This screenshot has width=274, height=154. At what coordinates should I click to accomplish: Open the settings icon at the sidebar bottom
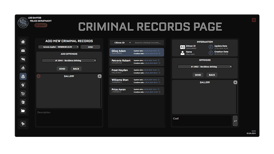tap(23, 124)
